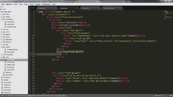Click the PHP syntax selector in status bar

[x=171, y=96]
